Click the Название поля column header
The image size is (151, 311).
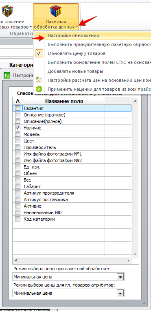[64, 101]
